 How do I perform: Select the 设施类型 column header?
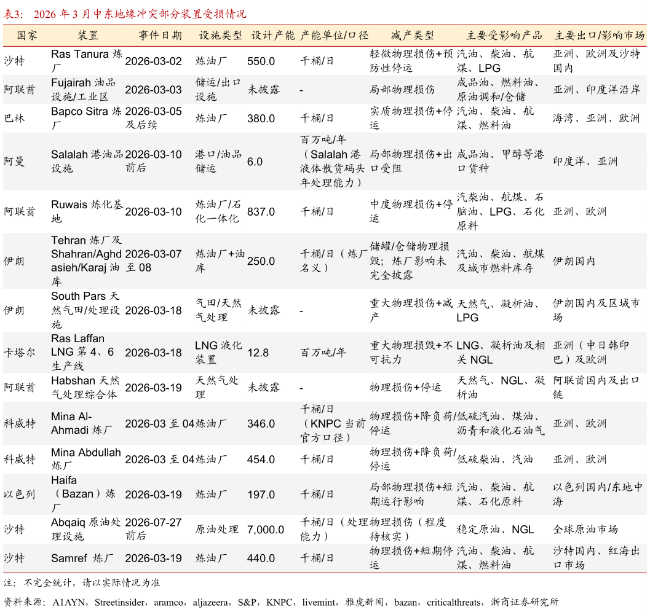point(221,36)
